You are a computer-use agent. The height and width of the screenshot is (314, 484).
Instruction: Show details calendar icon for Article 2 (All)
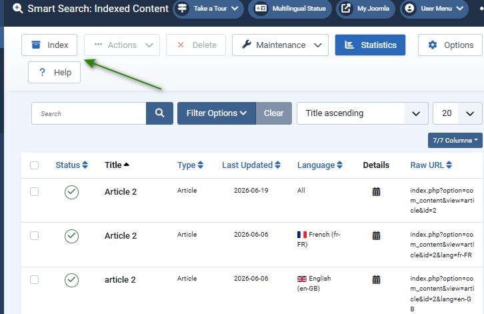click(376, 192)
